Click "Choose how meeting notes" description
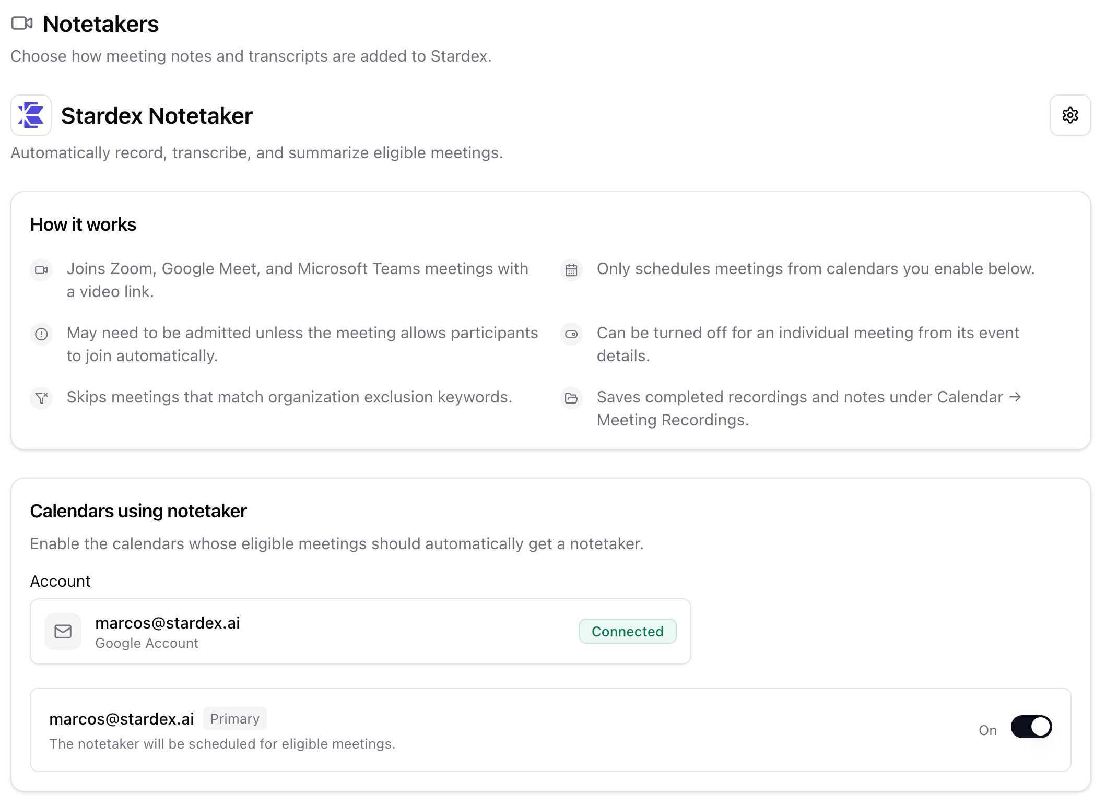 tap(251, 56)
